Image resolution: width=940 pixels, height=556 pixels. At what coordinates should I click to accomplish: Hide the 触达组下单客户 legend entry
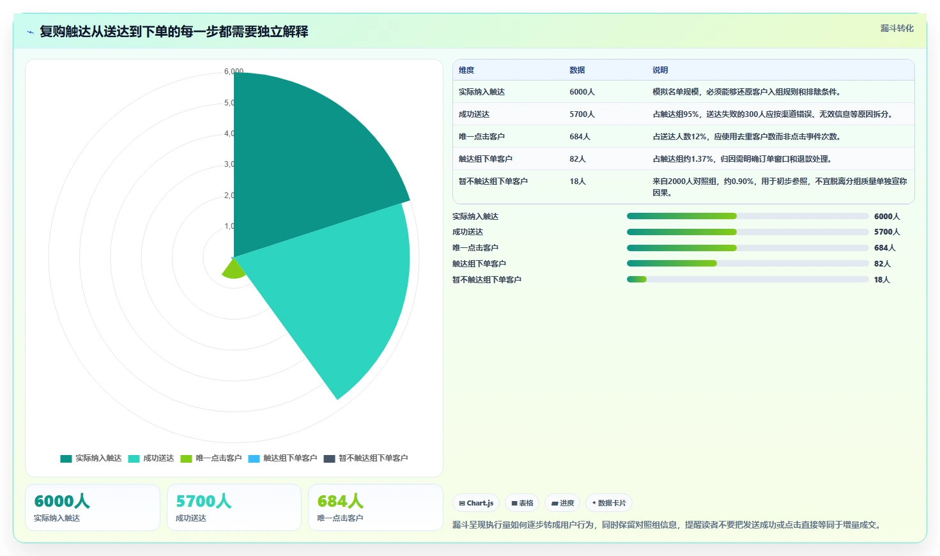pyautogui.click(x=282, y=458)
